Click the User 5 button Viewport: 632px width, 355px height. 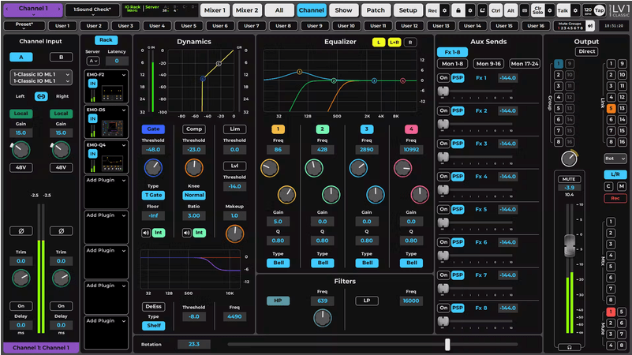(189, 26)
